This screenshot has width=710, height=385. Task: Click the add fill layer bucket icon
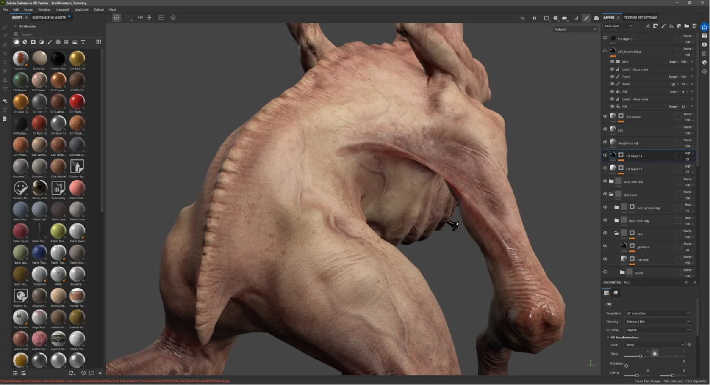[671, 26]
